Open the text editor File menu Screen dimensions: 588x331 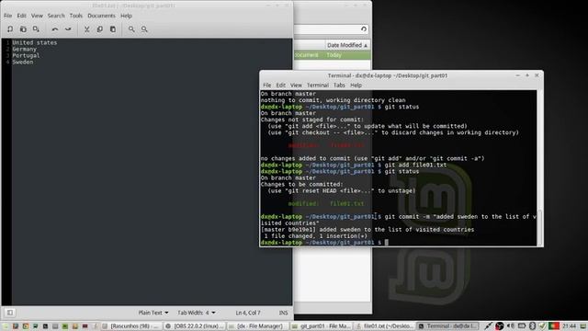8,16
